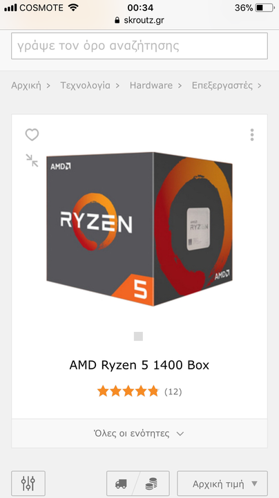The width and height of the screenshot is (279, 498).
Task: Expand Όλες οι ενότητες sections list
Action: click(x=139, y=434)
